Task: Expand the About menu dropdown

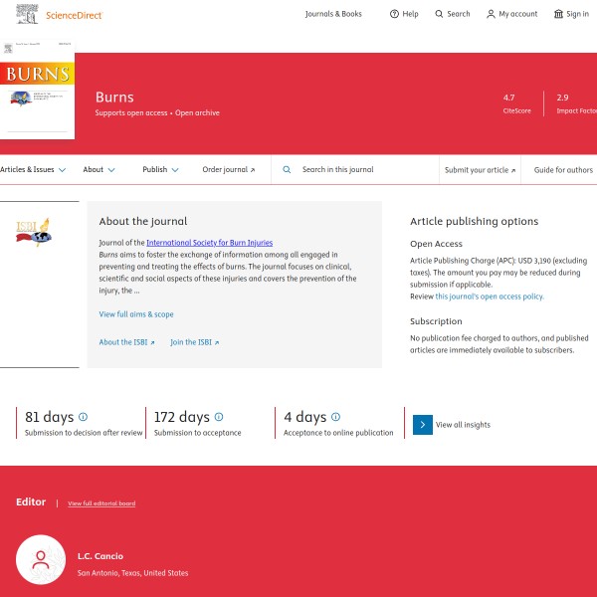Action: [x=99, y=170]
